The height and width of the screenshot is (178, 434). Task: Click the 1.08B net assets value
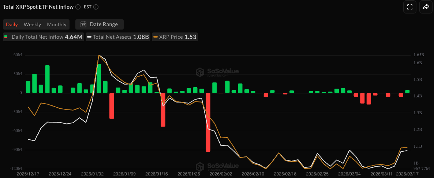tap(141, 37)
